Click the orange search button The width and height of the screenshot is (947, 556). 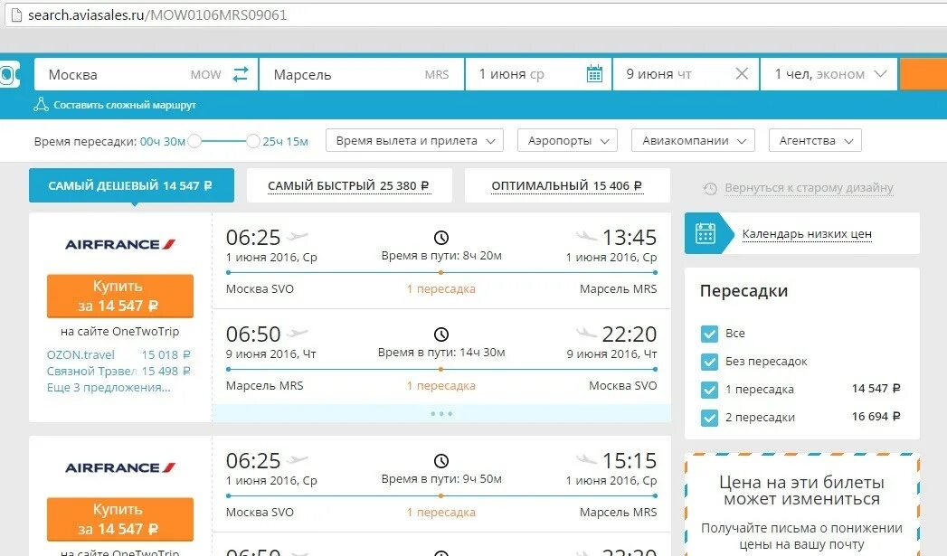923,74
